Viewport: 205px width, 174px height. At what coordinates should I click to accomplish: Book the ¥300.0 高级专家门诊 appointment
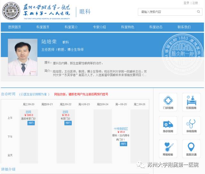click(31, 123)
